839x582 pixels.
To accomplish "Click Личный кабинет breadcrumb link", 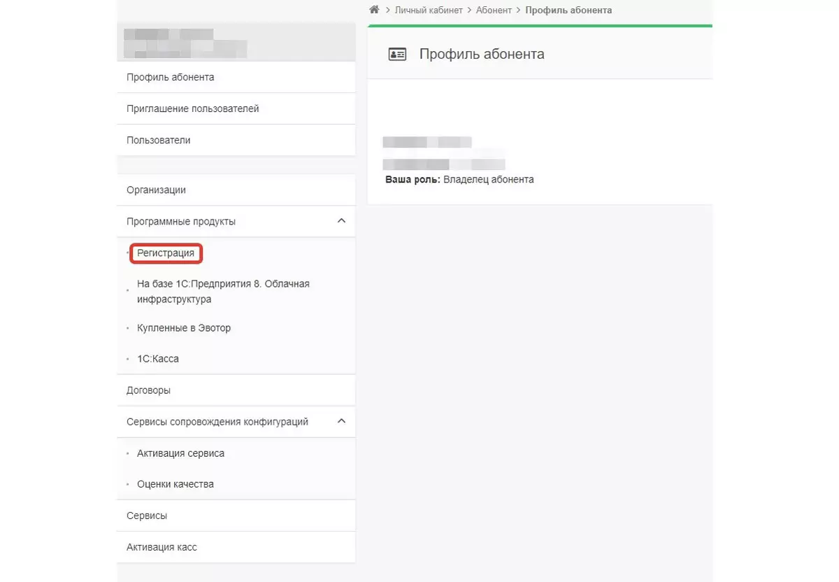I will pos(429,10).
